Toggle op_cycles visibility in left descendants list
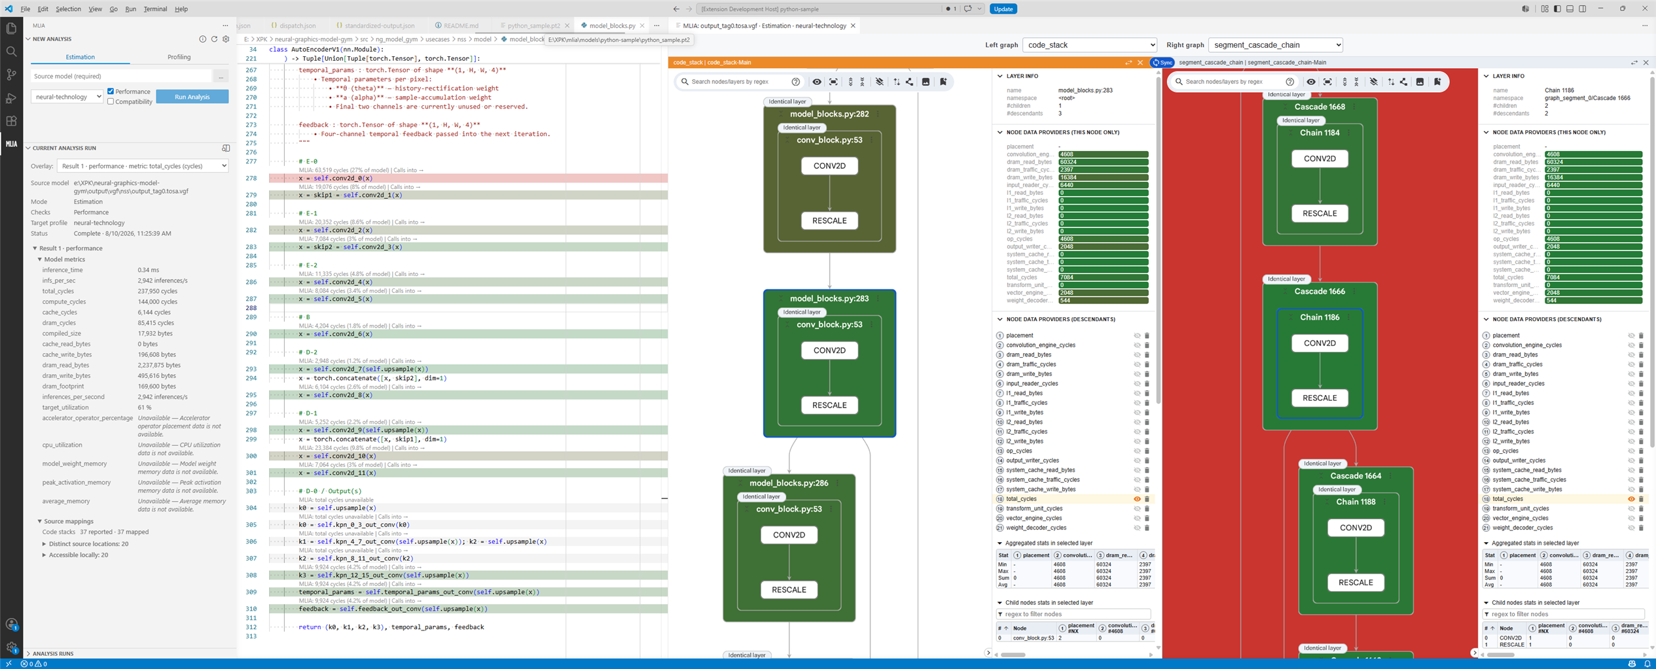The image size is (1656, 669). 1137,451
